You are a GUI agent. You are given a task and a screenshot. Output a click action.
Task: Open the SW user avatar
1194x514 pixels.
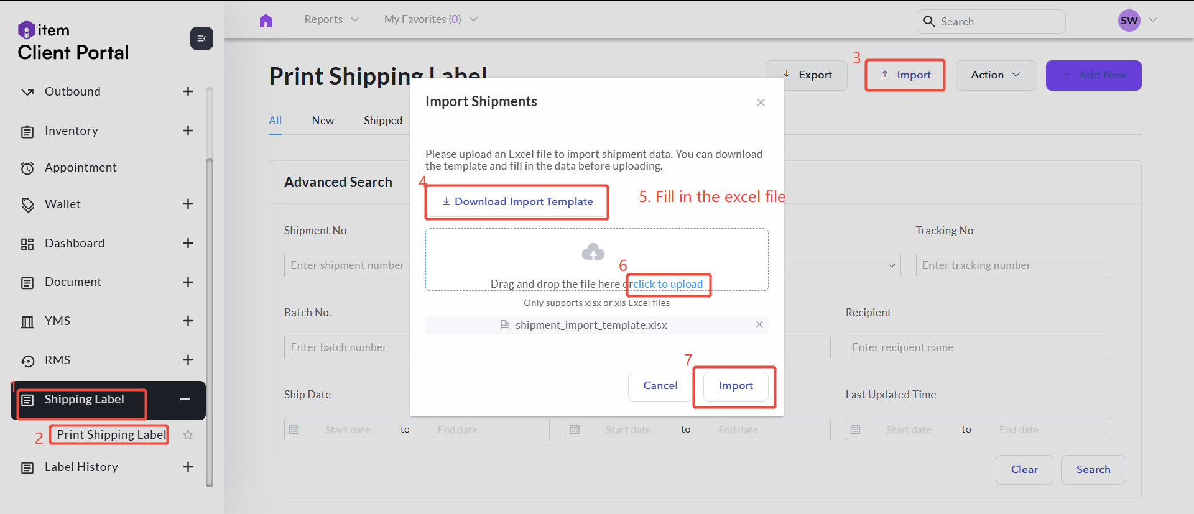[x=1129, y=21]
